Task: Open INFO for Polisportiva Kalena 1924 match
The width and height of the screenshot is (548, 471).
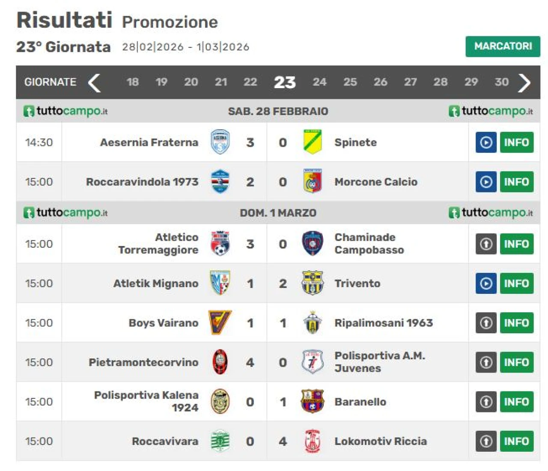Action: click(x=516, y=402)
